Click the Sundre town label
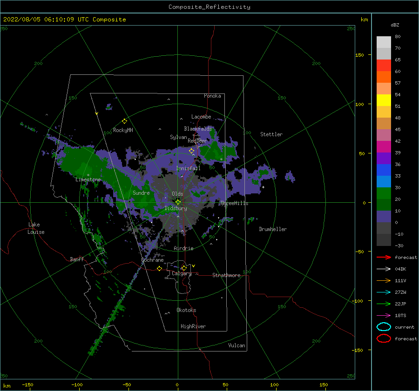 click(x=141, y=193)
